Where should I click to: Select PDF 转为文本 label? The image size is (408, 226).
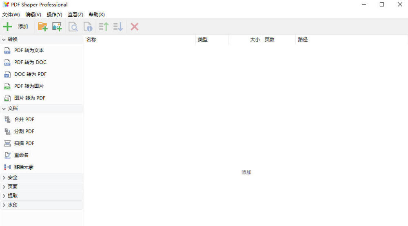(29, 51)
